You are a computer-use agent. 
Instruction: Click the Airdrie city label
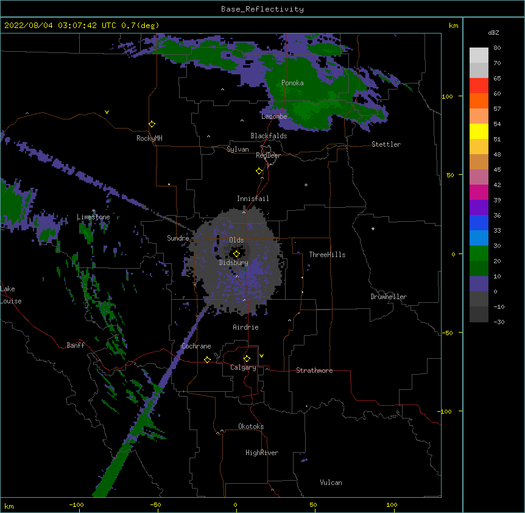pos(245,327)
